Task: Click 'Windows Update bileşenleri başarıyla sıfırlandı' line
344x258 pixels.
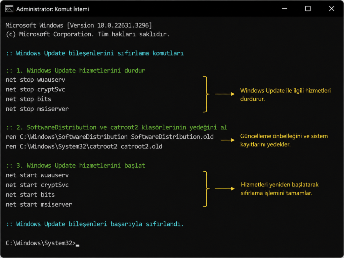Action: pos(95,224)
